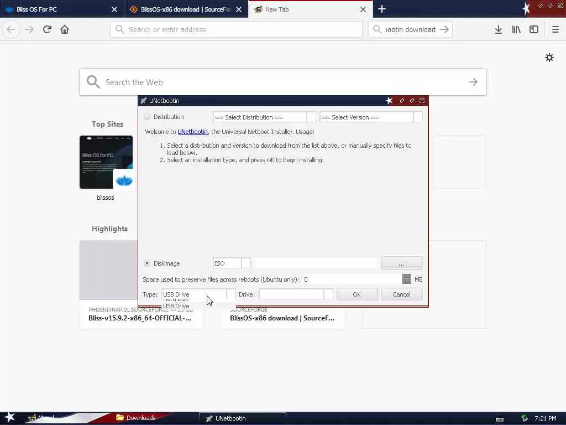Open the downloads arrow icon in toolbar
This screenshot has height=425, width=566.
click(x=499, y=29)
